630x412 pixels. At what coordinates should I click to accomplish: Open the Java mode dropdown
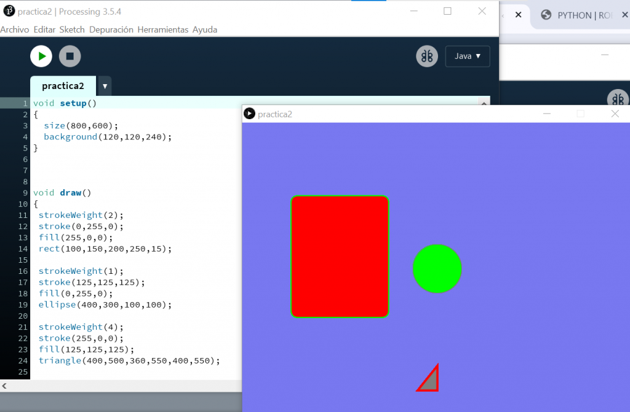tap(468, 56)
